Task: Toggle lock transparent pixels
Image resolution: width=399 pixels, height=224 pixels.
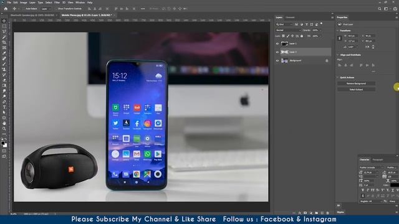Action: click(283, 36)
